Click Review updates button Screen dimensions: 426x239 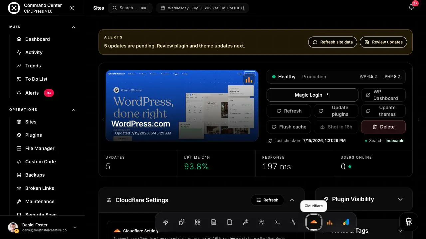[x=383, y=42]
